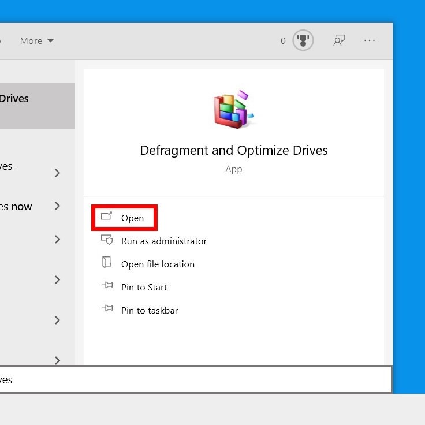Click the rewards points count 0
The image size is (425, 425).
pos(283,40)
